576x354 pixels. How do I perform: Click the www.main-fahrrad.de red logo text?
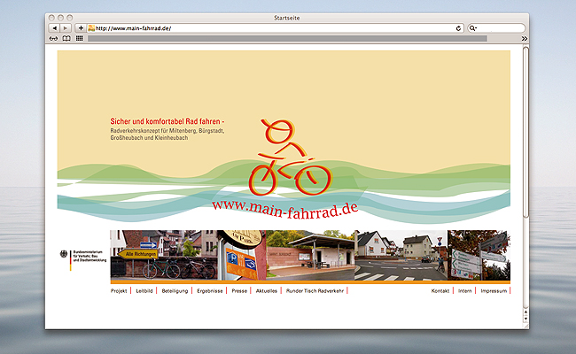(x=285, y=211)
